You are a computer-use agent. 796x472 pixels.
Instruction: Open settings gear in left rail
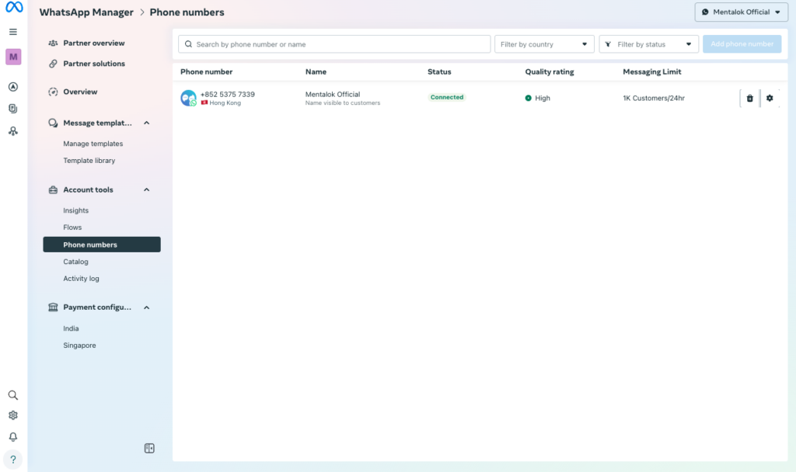13,415
